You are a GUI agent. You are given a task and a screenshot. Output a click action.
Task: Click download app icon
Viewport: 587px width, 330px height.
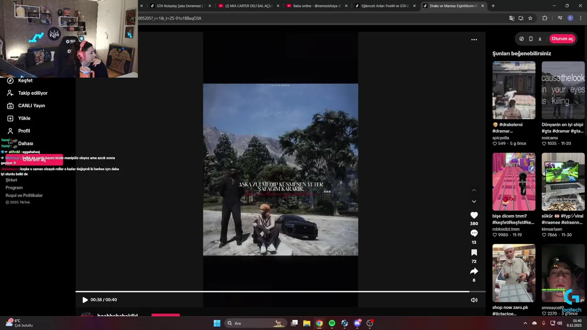click(x=540, y=39)
